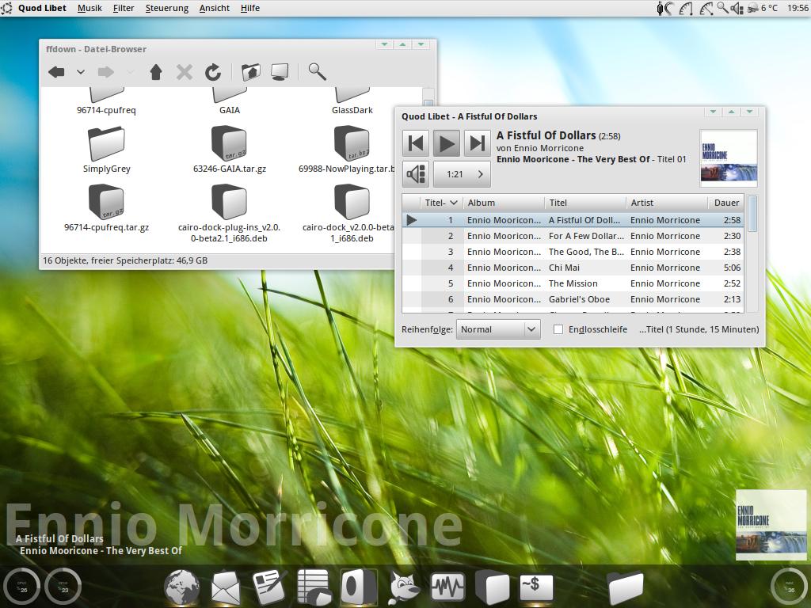Open the terminal dock icon
Viewport: 811px width, 608px height.
pyautogui.click(x=536, y=588)
